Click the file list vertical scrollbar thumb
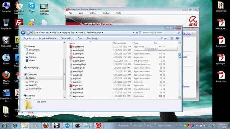The height and width of the screenshot is (129, 230). point(180,55)
